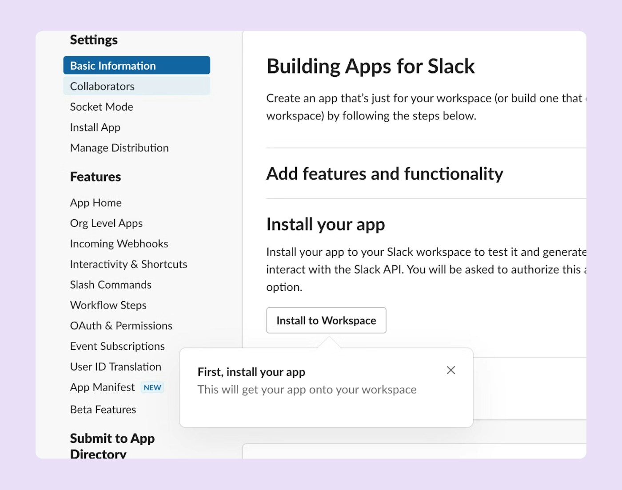Viewport: 622px width, 490px height.
Task: Click the Install to Workspace button
Action: 326,320
